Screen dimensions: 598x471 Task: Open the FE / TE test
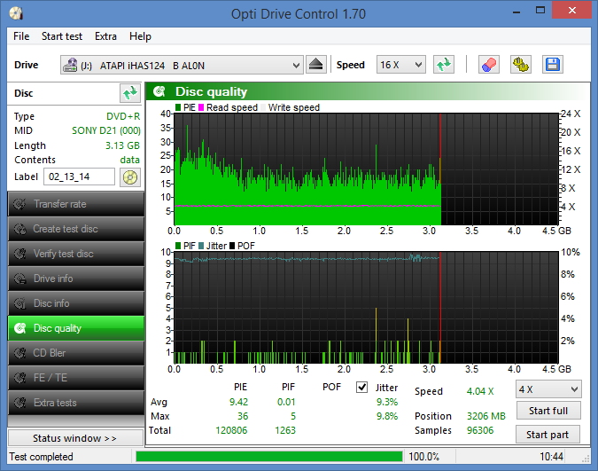tap(76, 378)
